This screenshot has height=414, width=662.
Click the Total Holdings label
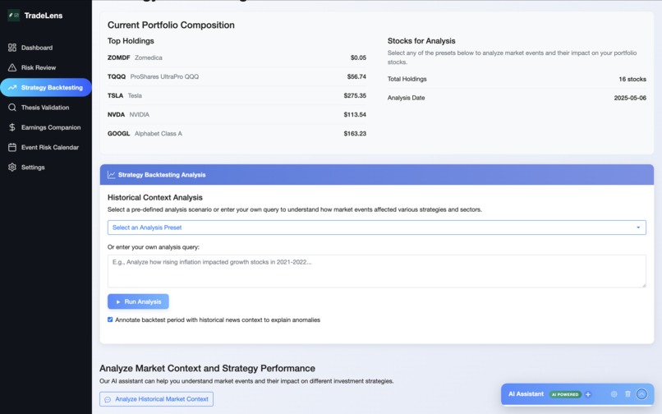coord(407,79)
